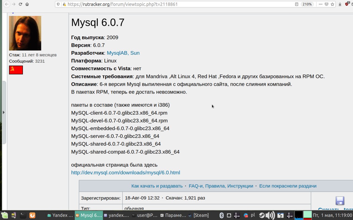Click the Steam tray icon
Viewport: 353px width, 220px height.
262,215
